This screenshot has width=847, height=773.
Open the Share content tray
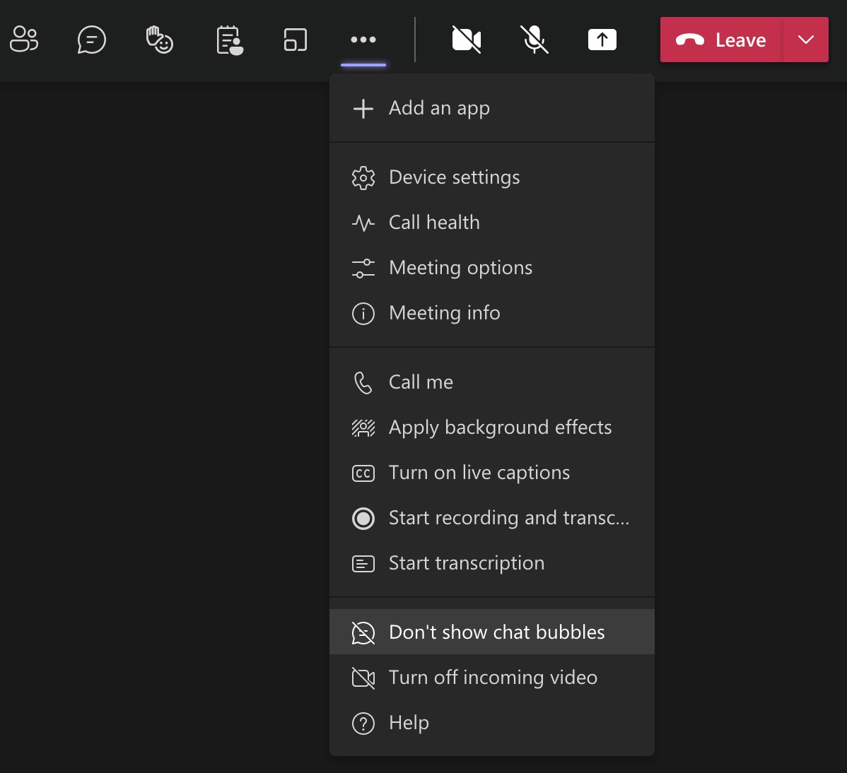point(602,40)
